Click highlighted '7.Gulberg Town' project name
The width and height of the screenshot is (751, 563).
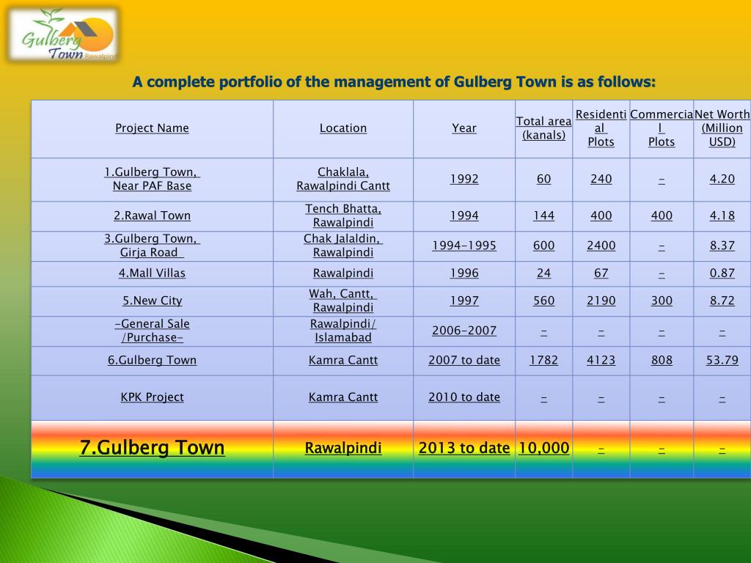tap(152, 448)
